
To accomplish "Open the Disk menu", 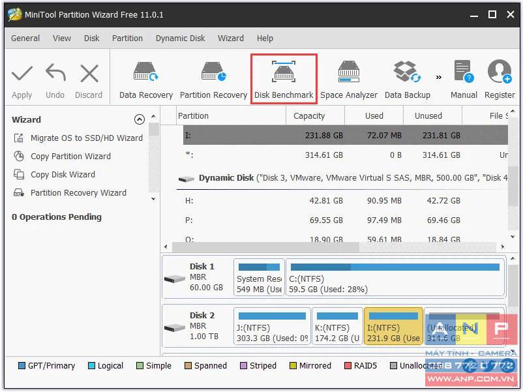I will 92,38.
